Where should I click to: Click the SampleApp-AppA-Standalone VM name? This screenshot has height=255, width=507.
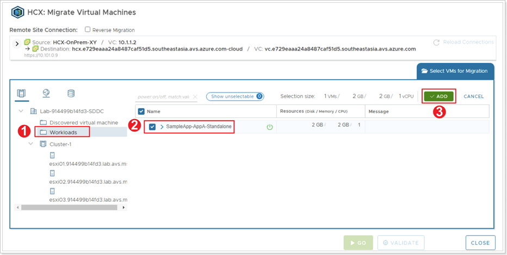click(x=199, y=127)
